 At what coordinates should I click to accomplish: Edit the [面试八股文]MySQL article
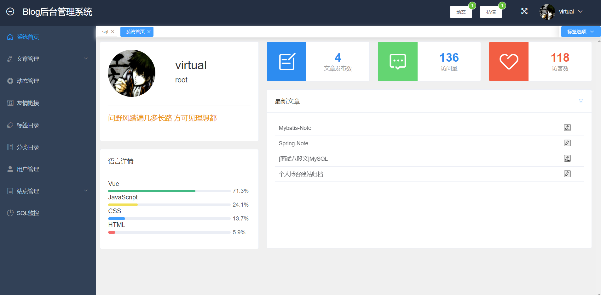pos(567,159)
